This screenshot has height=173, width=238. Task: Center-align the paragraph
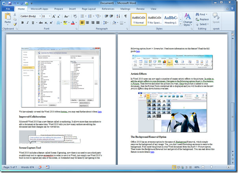tap(87, 22)
